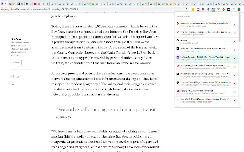The height and width of the screenshot is (152, 244).
Task: Bookmark the article with the sidebar bookmark icon
Action: 13,84
